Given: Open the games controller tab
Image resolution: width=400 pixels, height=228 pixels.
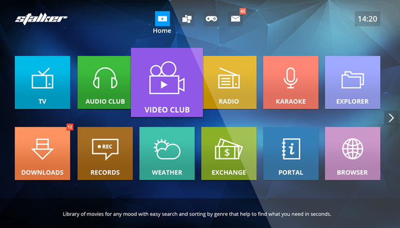Looking at the screenshot, I should pos(211,19).
